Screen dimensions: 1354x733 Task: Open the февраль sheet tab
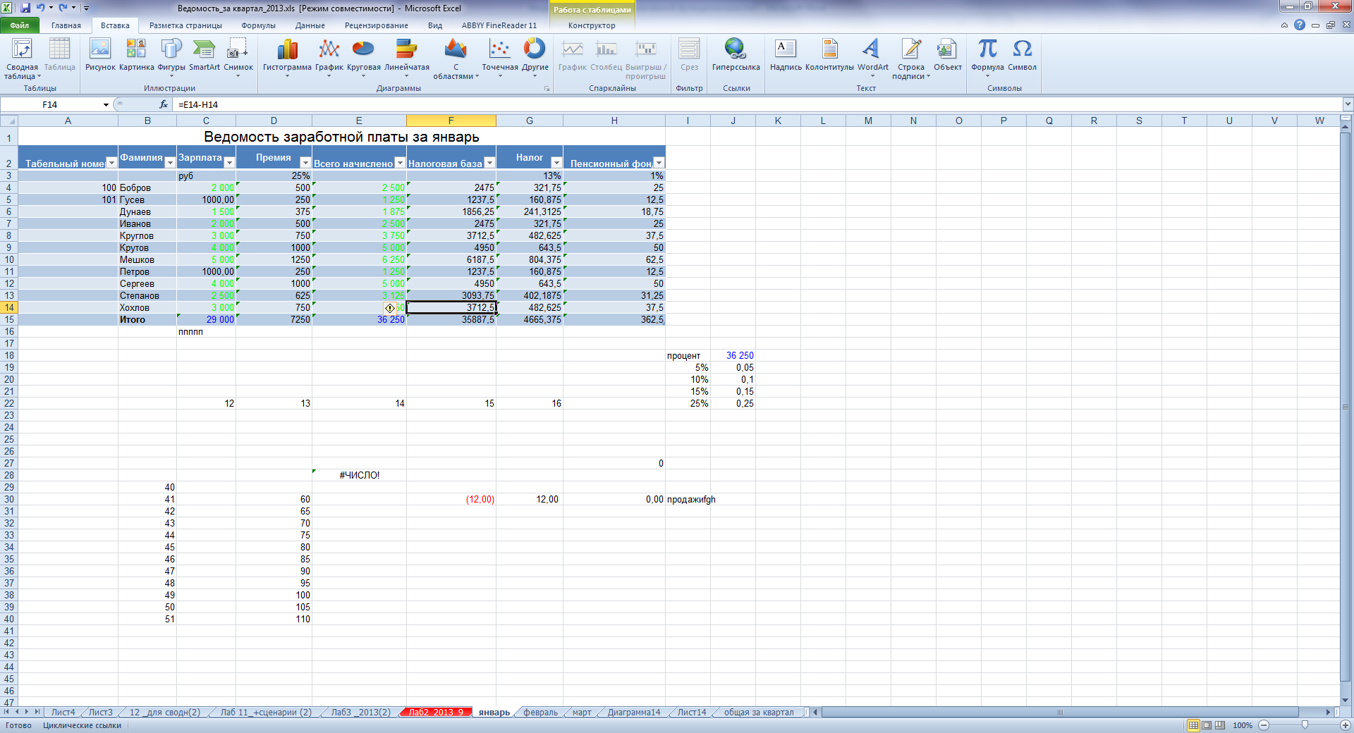click(540, 713)
